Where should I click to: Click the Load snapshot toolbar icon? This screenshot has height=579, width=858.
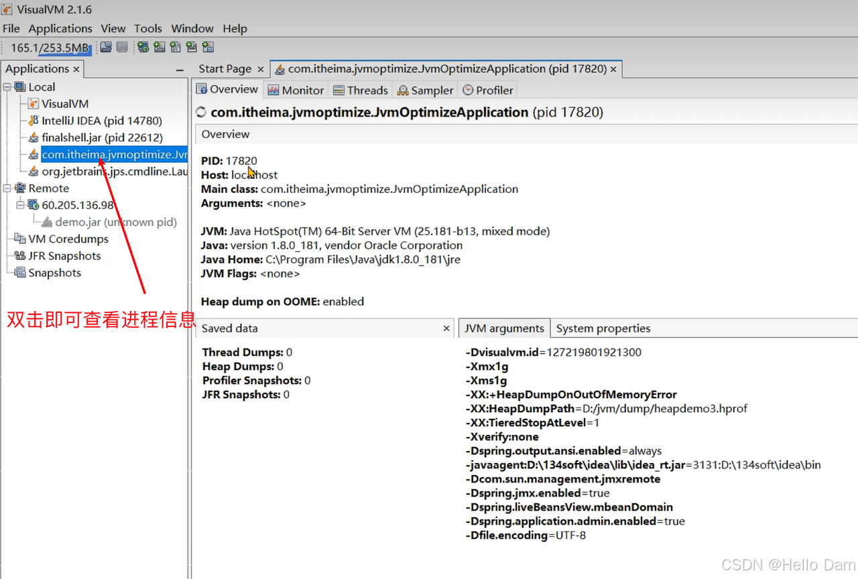(x=106, y=47)
